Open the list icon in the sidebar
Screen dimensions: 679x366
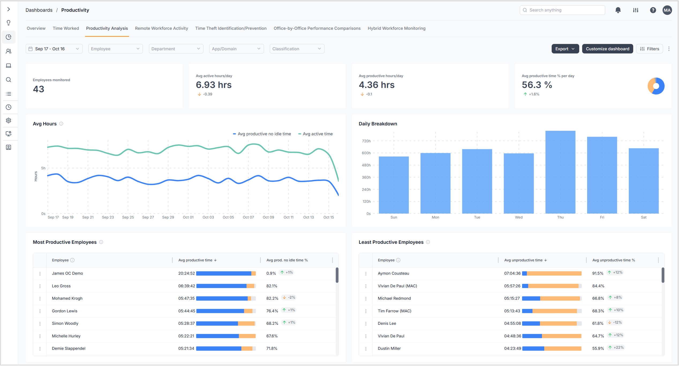[x=9, y=94]
